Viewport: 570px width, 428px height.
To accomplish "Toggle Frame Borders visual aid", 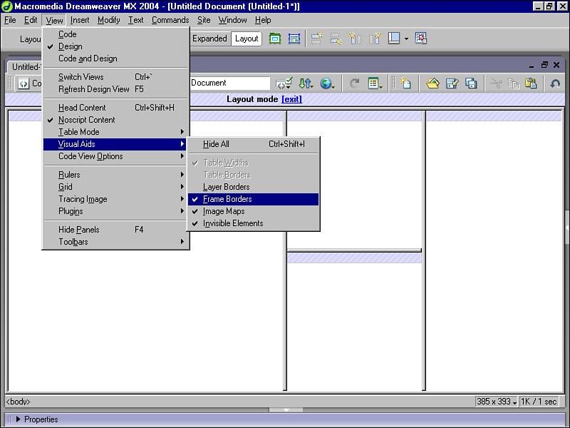I will 227,199.
